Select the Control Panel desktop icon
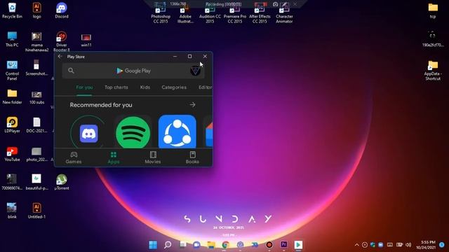The width and height of the screenshot is (449, 252). (12, 70)
